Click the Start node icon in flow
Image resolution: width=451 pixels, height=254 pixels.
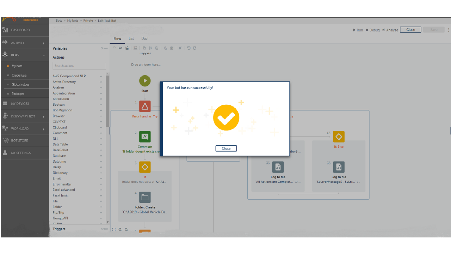pos(145,81)
